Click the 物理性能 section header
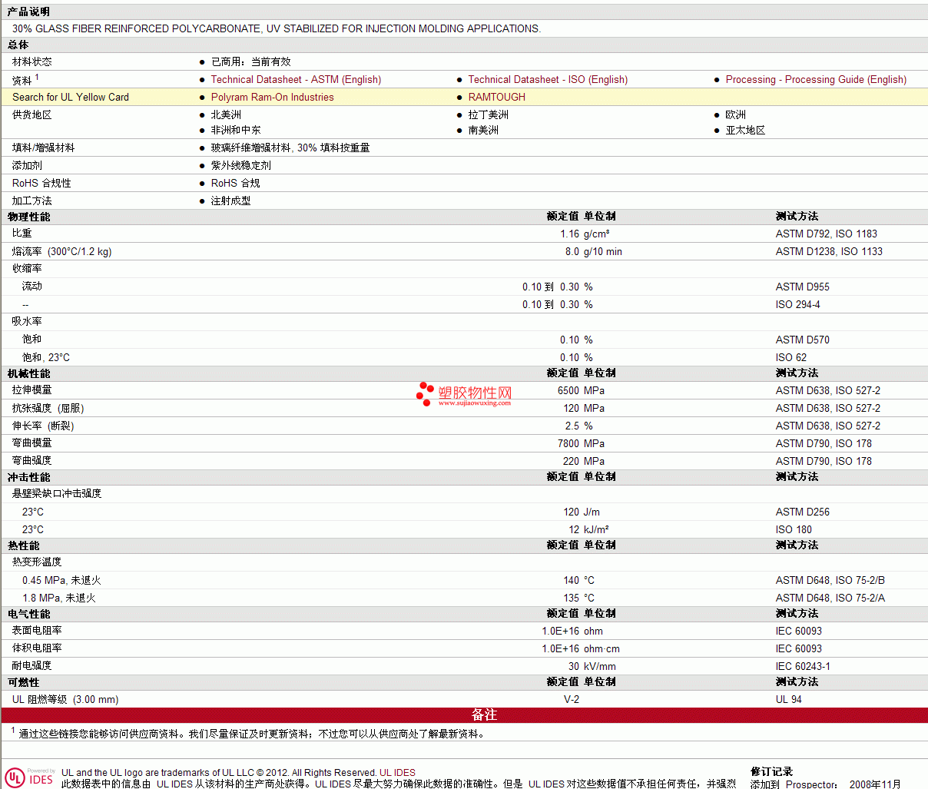Viewport: 928px width, 789px height. click(29, 217)
